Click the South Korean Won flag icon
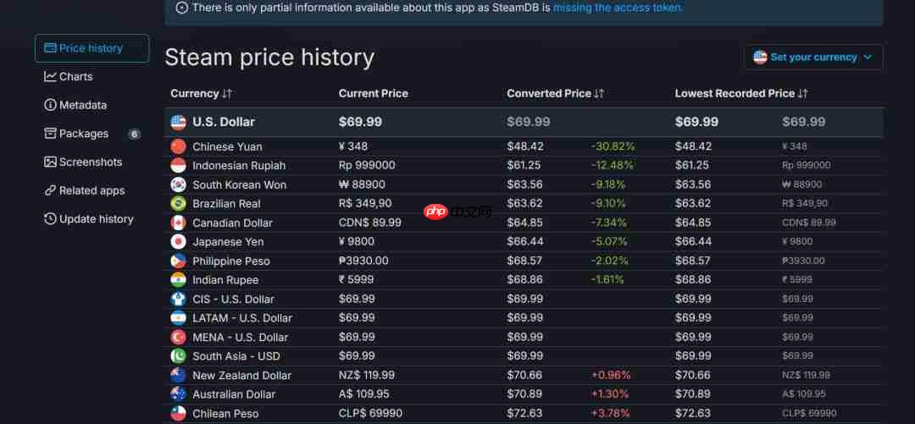Image resolution: width=915 pixels, height=424 pixels. [178, 184]
